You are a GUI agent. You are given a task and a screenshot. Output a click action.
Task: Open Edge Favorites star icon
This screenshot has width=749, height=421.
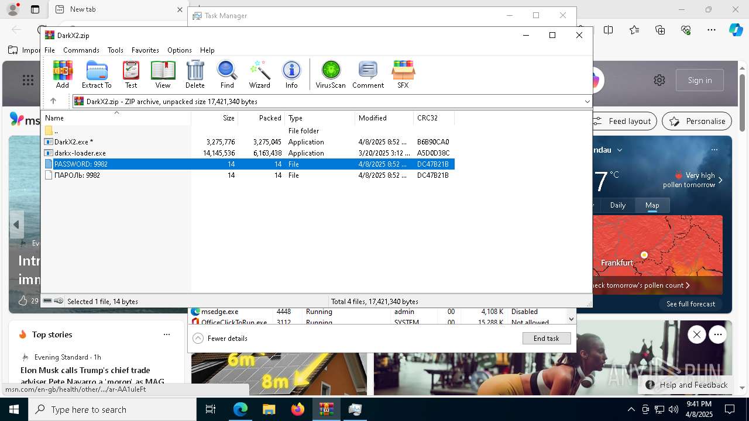tap(634, 30)
